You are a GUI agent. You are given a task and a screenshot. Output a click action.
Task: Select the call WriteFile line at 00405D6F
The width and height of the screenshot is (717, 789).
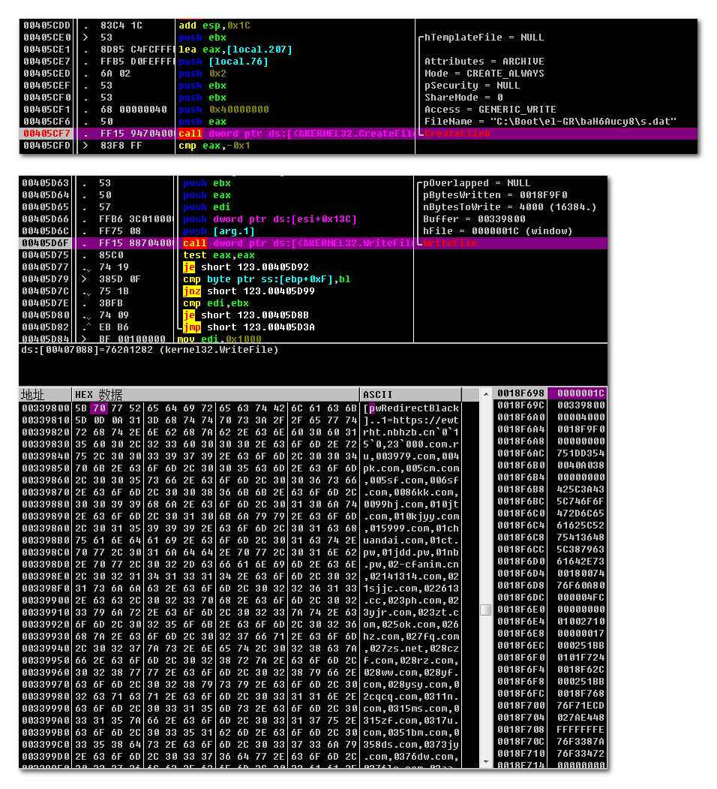click(313, 243)
